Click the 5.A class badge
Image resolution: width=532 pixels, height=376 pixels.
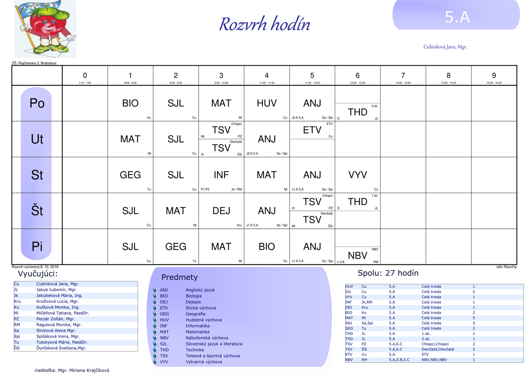tap(456, 15)
